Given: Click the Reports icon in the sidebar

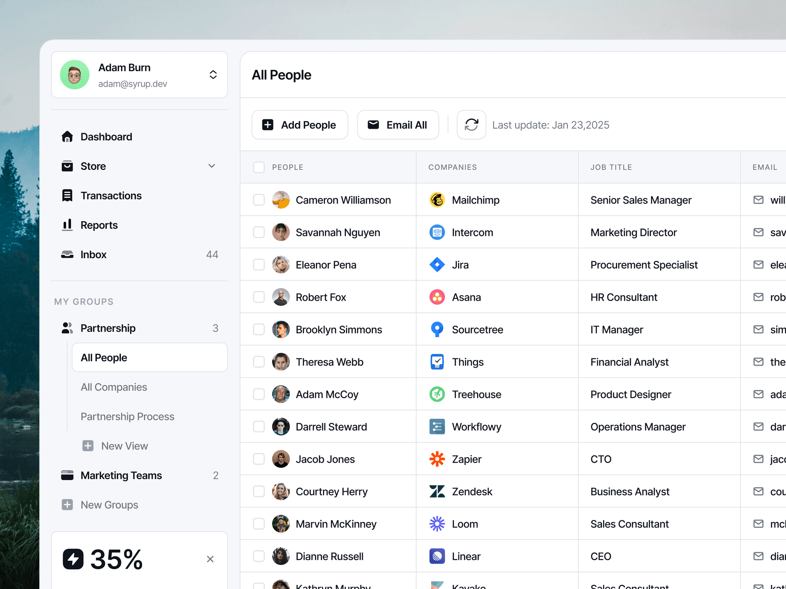Looking at the screenshot, I should (x=67, y=225).
